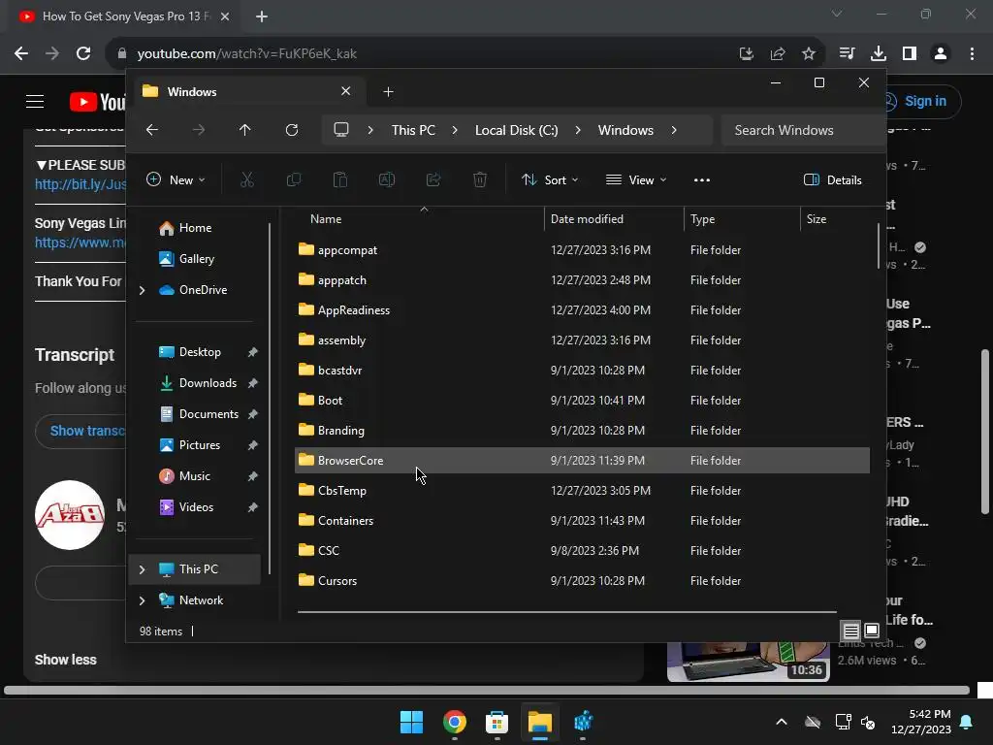Open the YouTube hamburger guide menu
Screen dimensions: 993x745
click(35, 101)
